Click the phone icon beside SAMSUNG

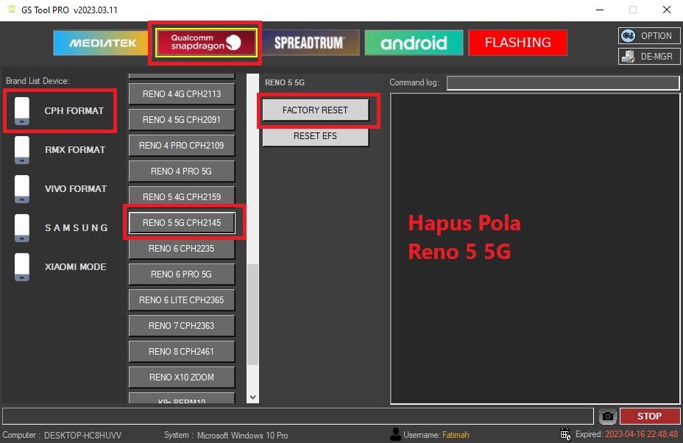coord(22,228)
